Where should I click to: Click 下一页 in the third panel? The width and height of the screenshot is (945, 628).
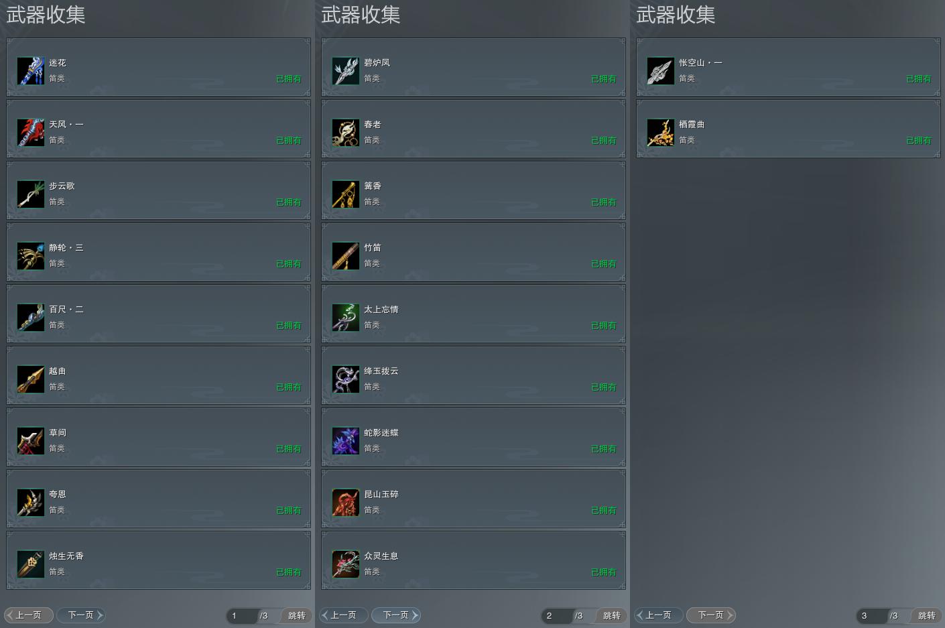[711, 615]
